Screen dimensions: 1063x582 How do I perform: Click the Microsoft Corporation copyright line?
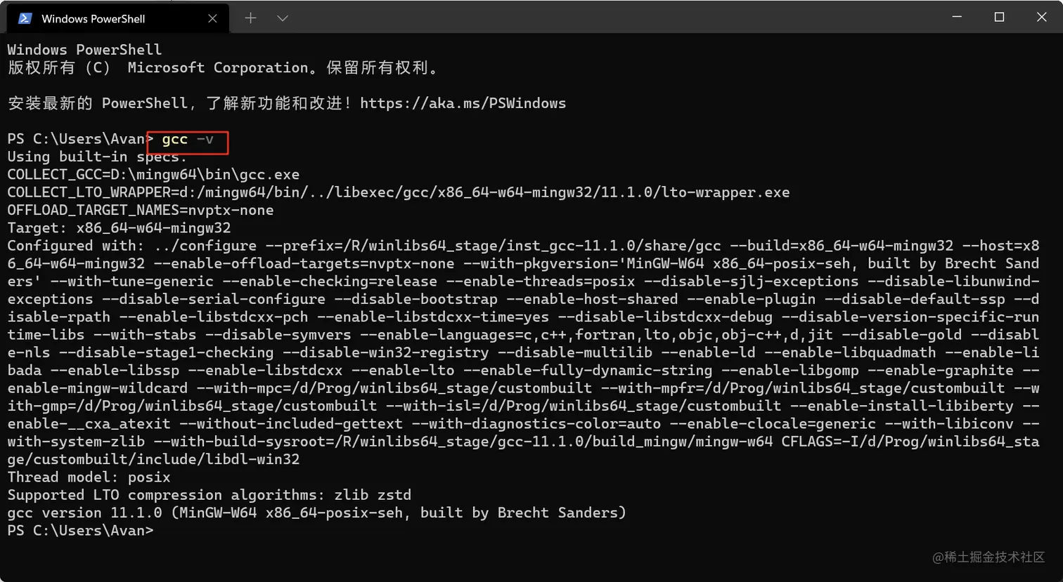pyautogui.click(x=224, y=68)
